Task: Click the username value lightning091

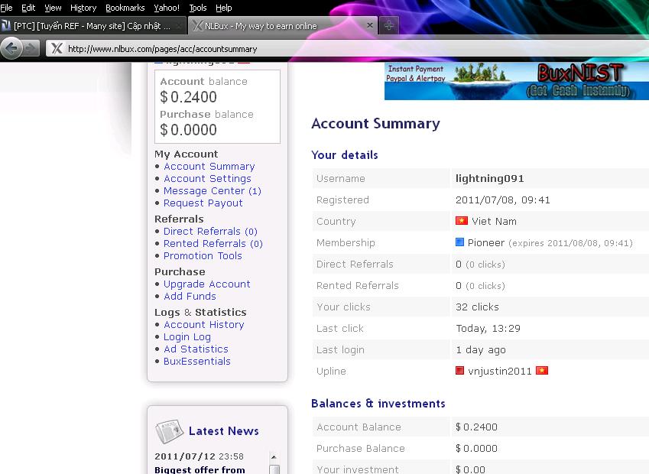Action: [x=490, y=178]
